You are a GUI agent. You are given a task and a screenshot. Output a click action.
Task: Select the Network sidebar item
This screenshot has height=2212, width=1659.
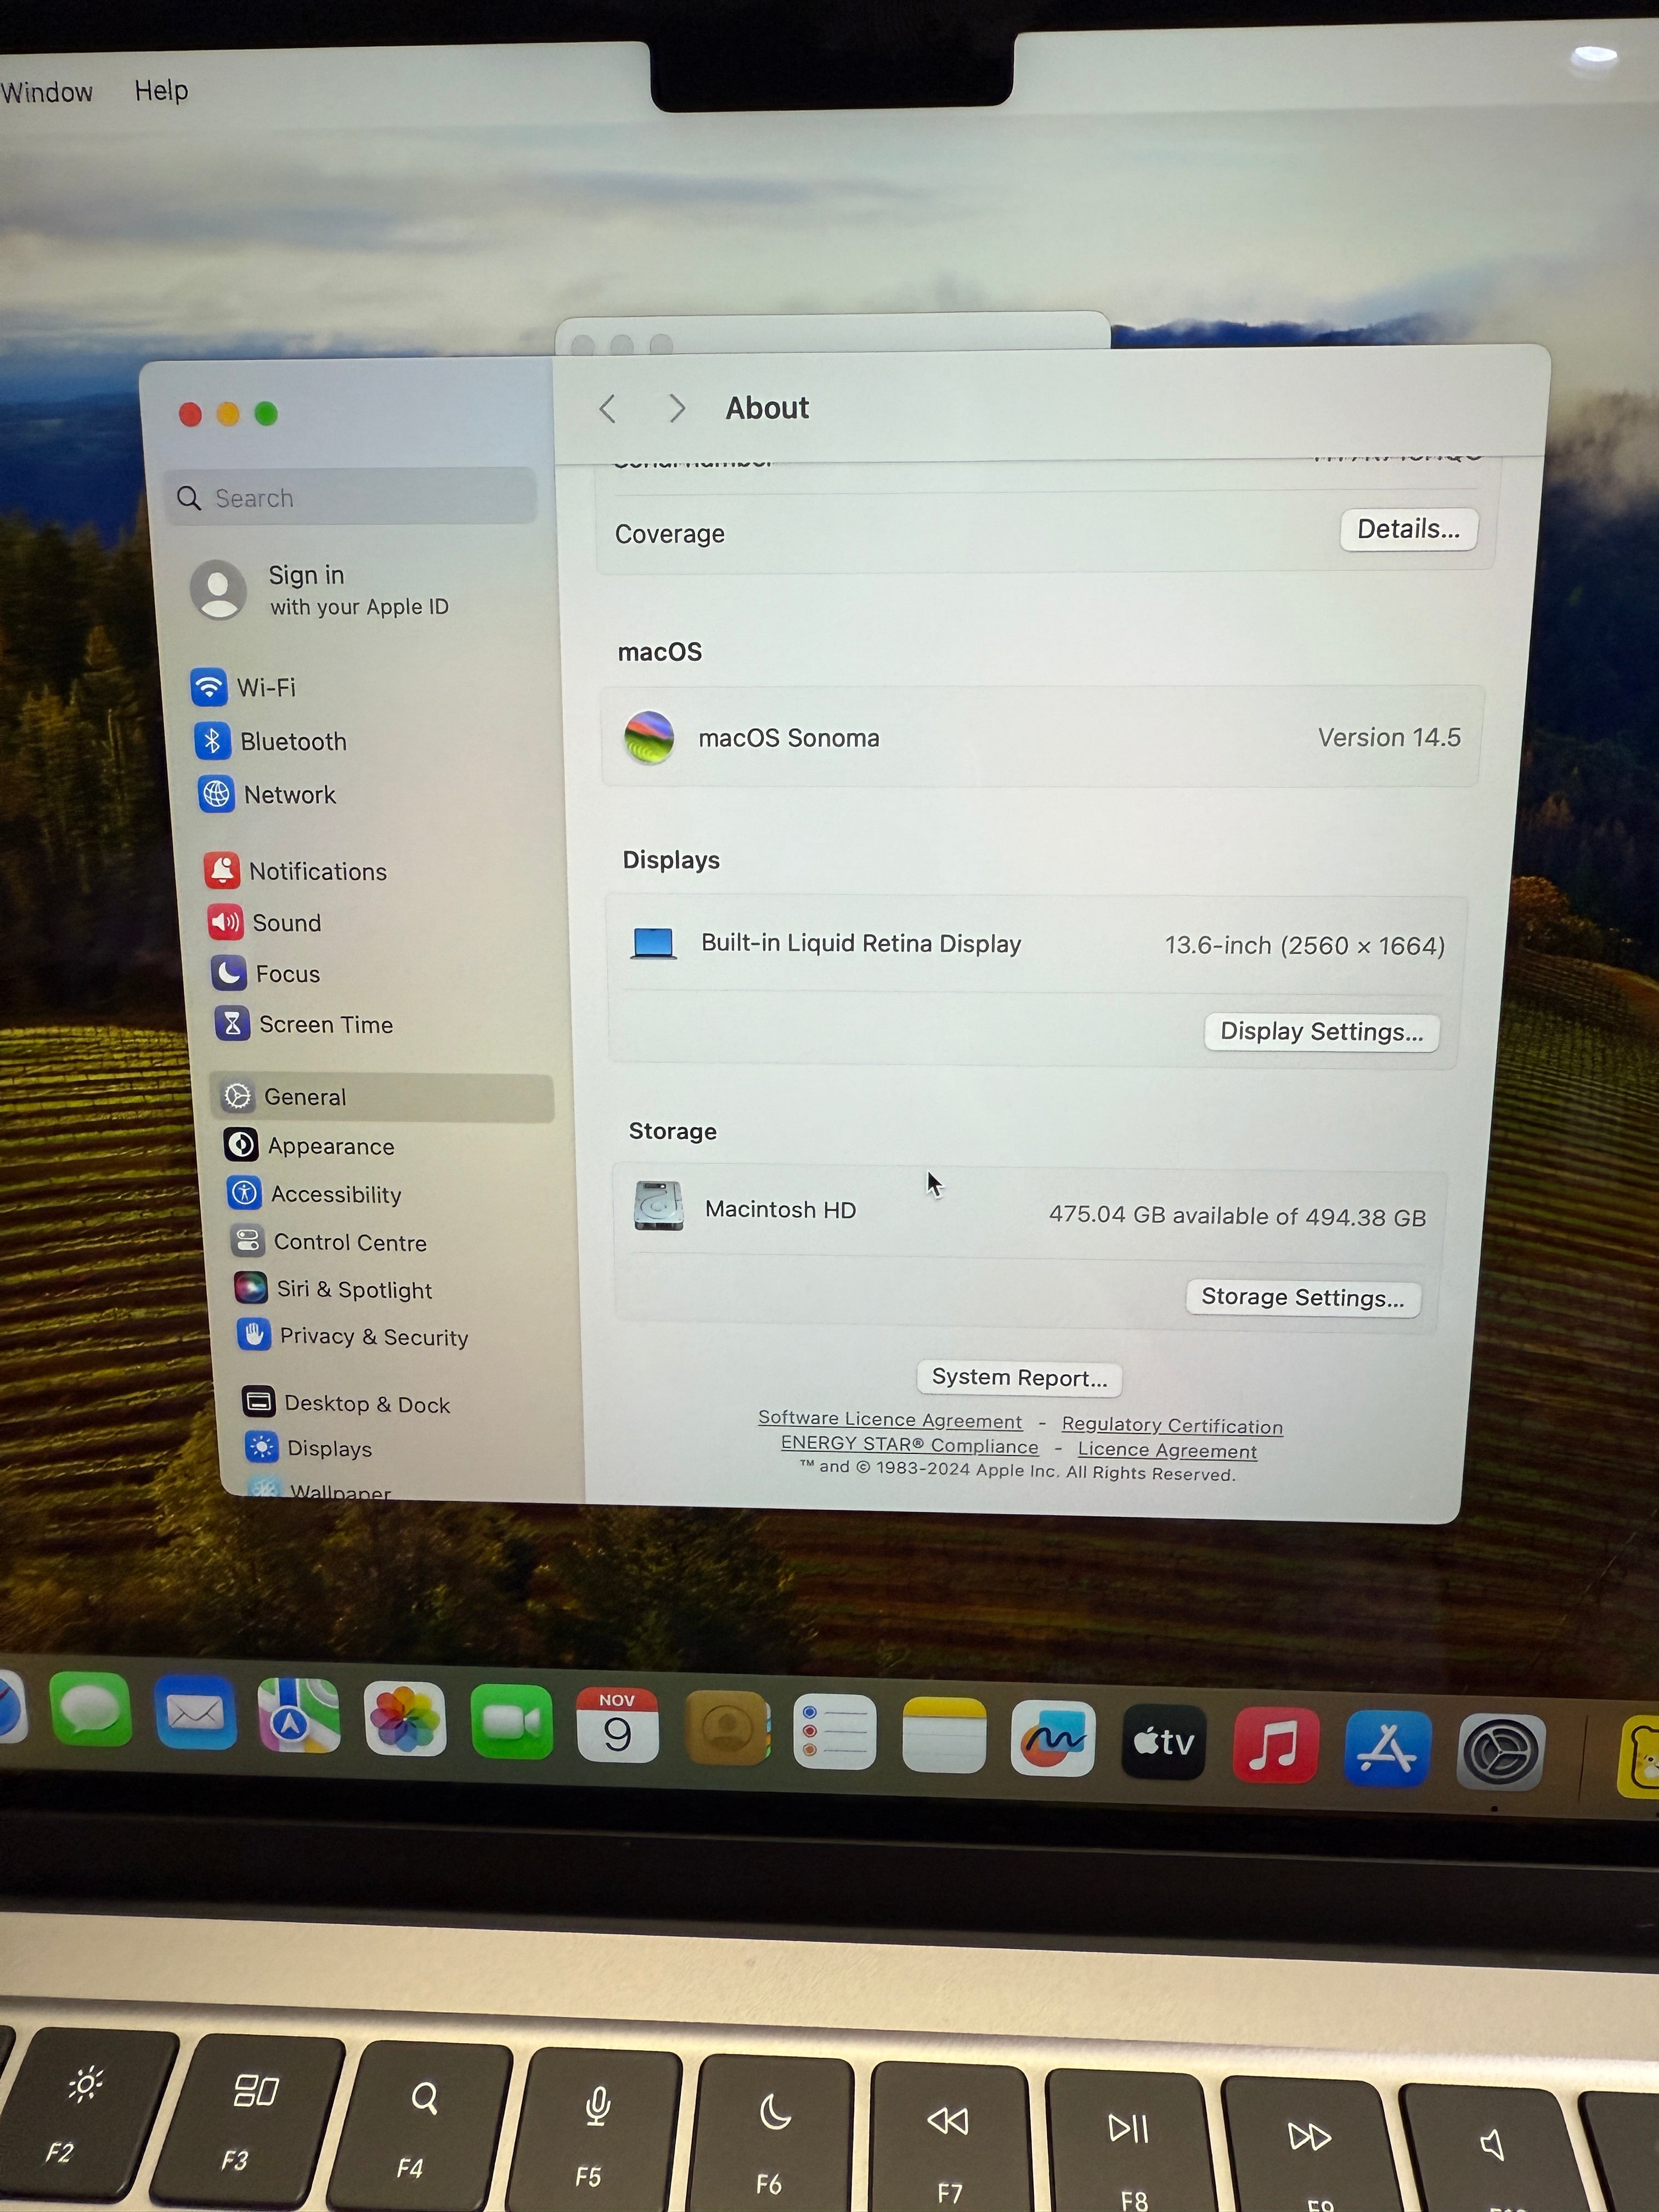click(267, 794)
